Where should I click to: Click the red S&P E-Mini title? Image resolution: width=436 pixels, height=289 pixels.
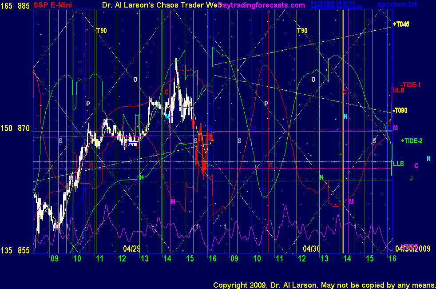tap(52, 5)
